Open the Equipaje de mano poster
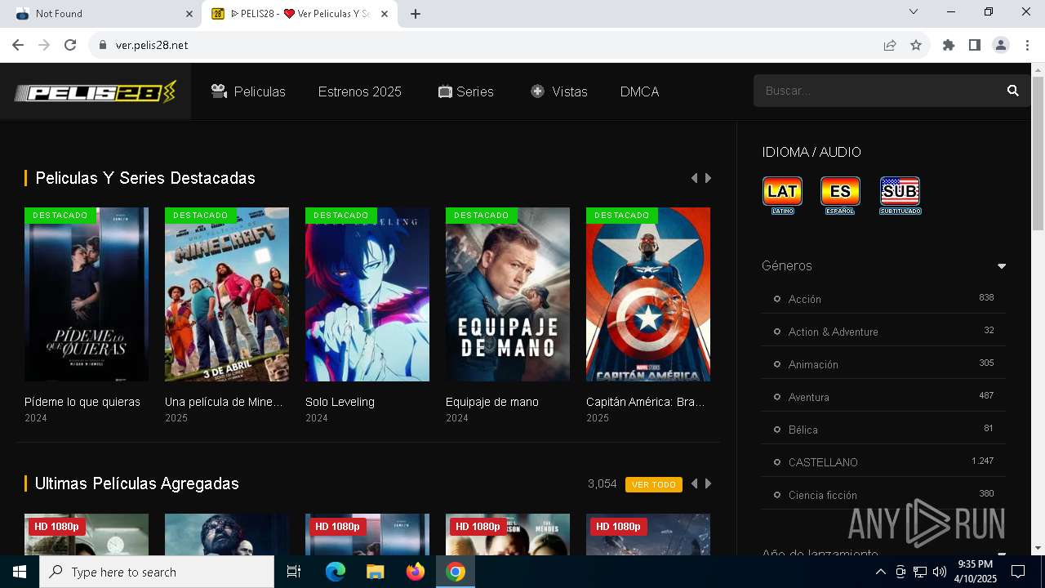Screen dimensions: 1045x588 pyautogui.click(x=508, y=294)
